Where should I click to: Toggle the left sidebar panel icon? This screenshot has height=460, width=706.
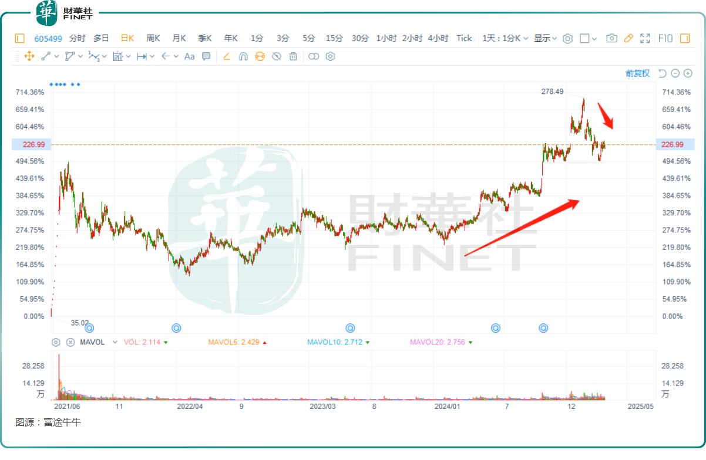pyautogui.click(x=20, y=38)
